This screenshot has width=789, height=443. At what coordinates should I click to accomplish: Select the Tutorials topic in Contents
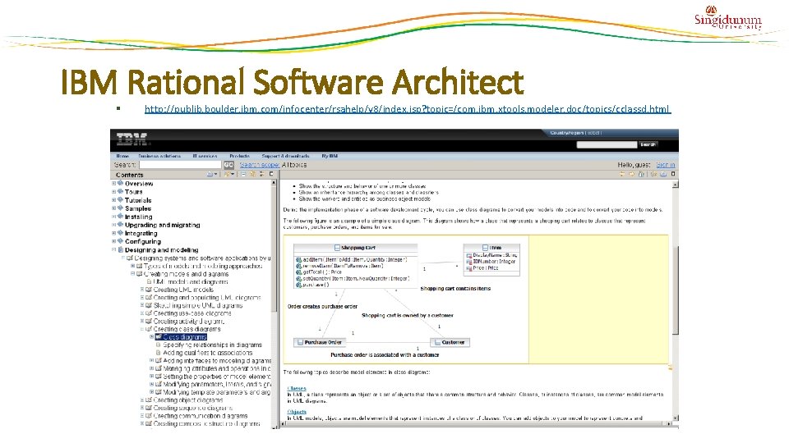click(x=138, y=200)
